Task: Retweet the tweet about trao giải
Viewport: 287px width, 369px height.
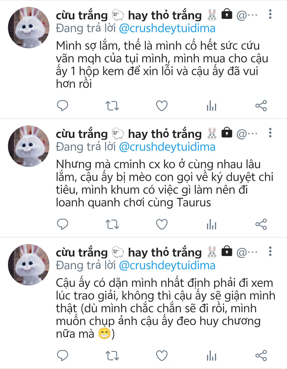Action: click(x=112, y=356)
